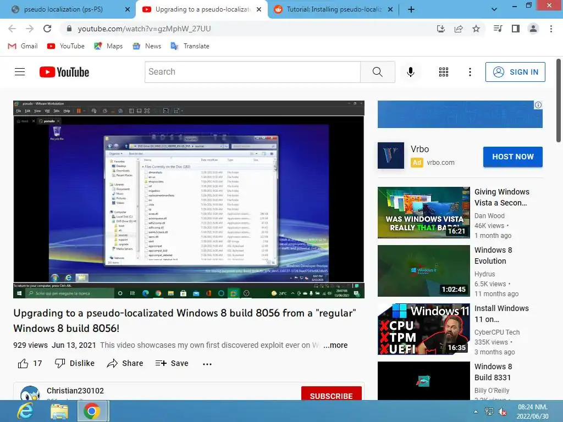Reload the current YouTube page

pyautogui.click(x=47, y=29)
